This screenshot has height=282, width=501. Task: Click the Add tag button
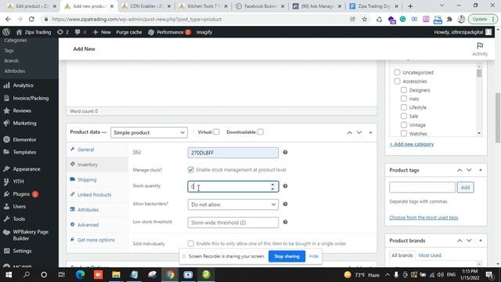(x=465, y=187)
